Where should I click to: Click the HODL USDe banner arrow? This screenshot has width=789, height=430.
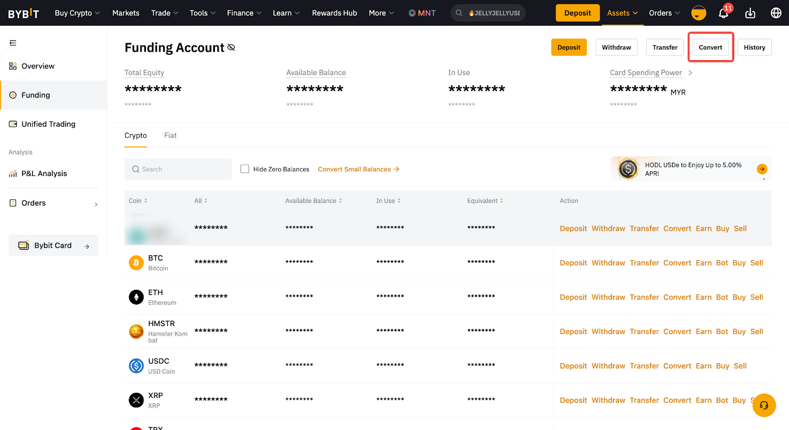pos(762,169)
